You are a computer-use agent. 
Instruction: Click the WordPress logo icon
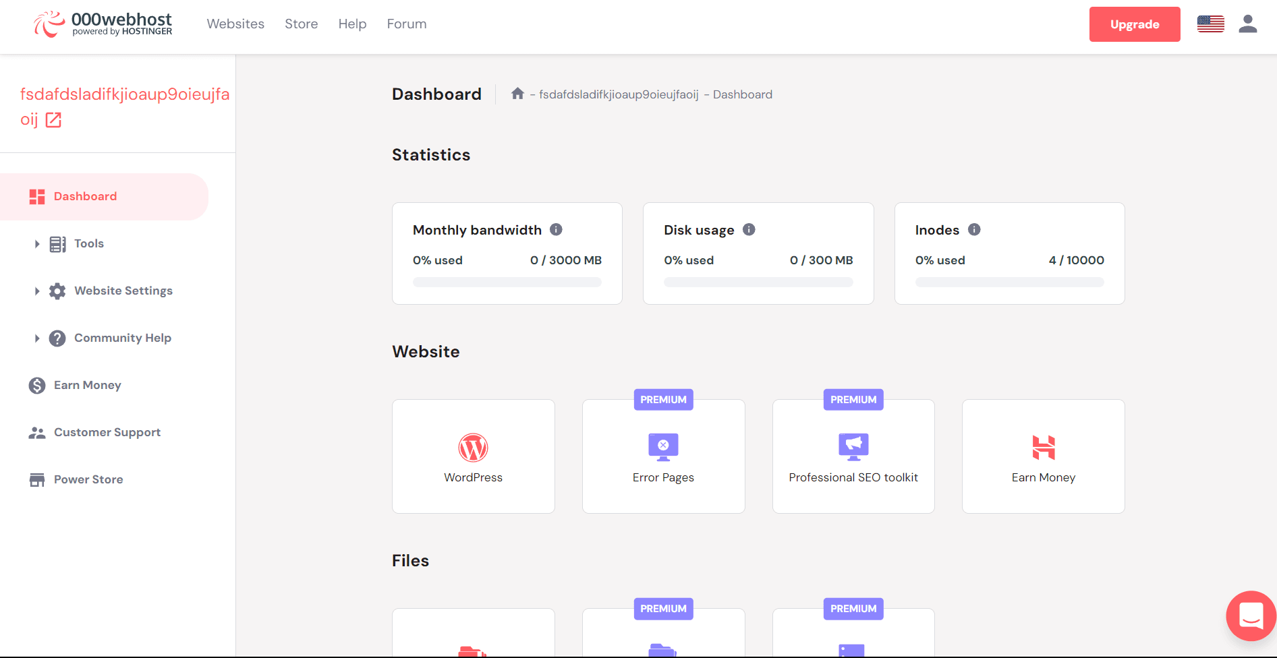click(474, 448)
